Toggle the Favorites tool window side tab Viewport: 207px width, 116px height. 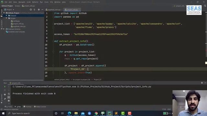(2, 99)
